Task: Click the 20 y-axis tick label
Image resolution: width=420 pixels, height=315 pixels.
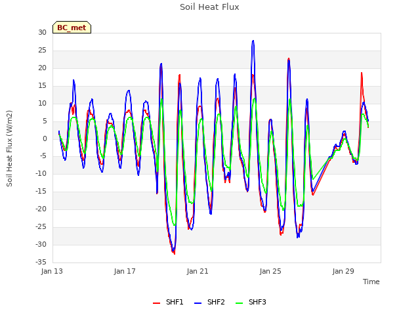Action: (42, 68)
